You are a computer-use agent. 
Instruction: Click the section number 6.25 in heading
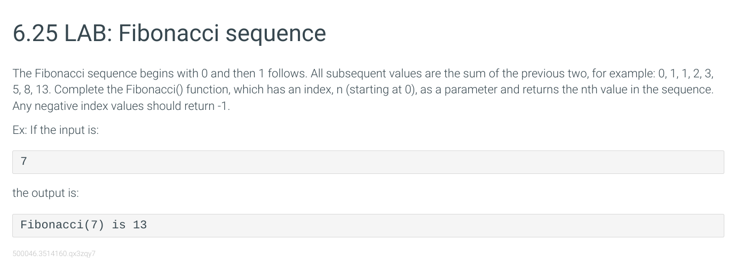click(x=35, y=33)
